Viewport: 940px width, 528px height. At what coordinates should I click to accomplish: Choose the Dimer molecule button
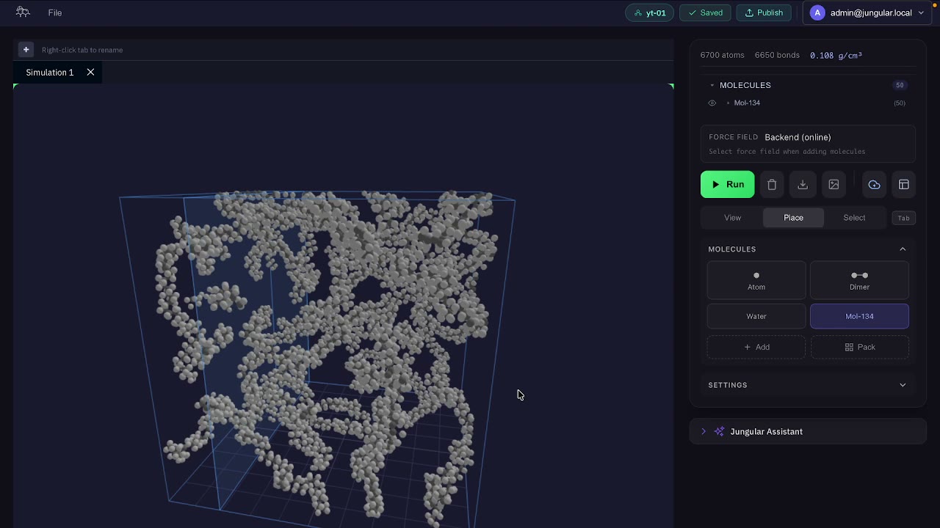859,280
